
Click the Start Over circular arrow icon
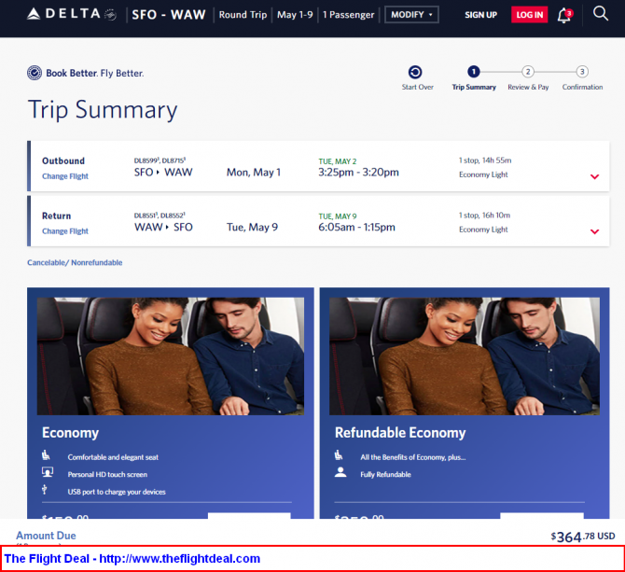pyautogui.click(x=415, y=72)
